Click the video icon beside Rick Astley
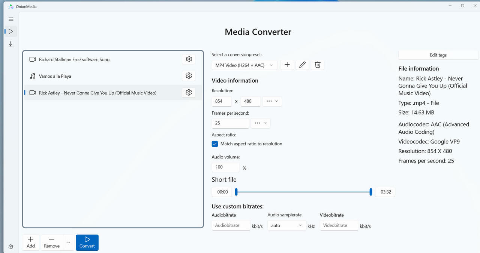Viewport: 480px width, 253px height. pyautogui.click(x=33, y=93)
